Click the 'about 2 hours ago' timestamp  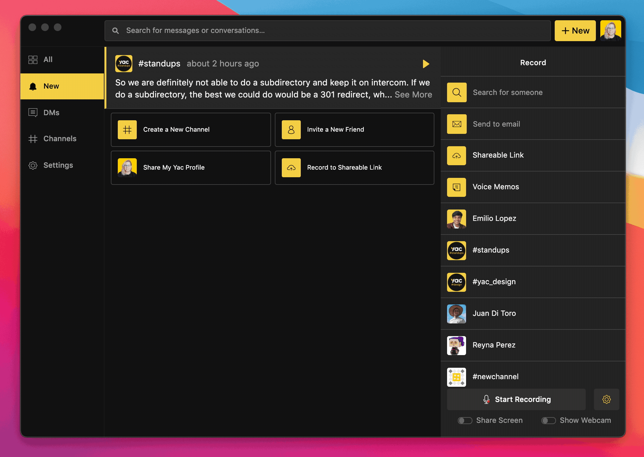pyautogui.click(x=223, y=64)
